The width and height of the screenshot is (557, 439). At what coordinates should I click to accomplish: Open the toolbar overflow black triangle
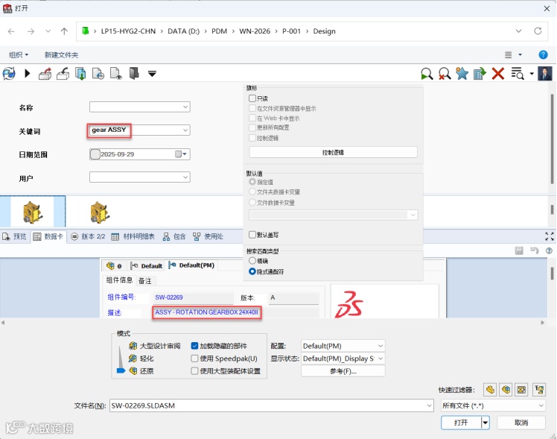click(152, 74)
